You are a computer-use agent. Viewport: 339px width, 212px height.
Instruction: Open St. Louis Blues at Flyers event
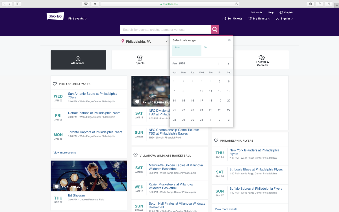[256, 169]
